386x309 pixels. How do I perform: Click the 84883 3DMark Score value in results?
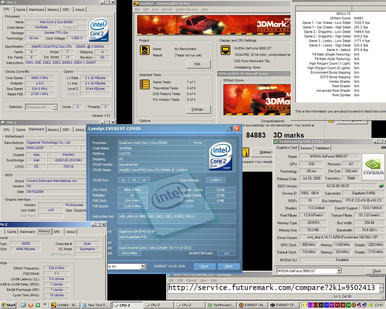[359, 18]
